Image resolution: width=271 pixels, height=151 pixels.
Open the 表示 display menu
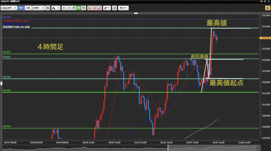(123, 8)
